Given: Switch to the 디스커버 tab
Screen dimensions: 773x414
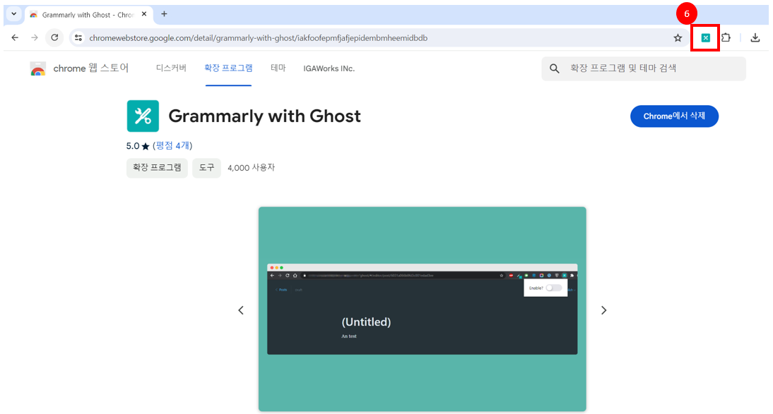Looking at the screenshot, I should [x=171, y=68].
